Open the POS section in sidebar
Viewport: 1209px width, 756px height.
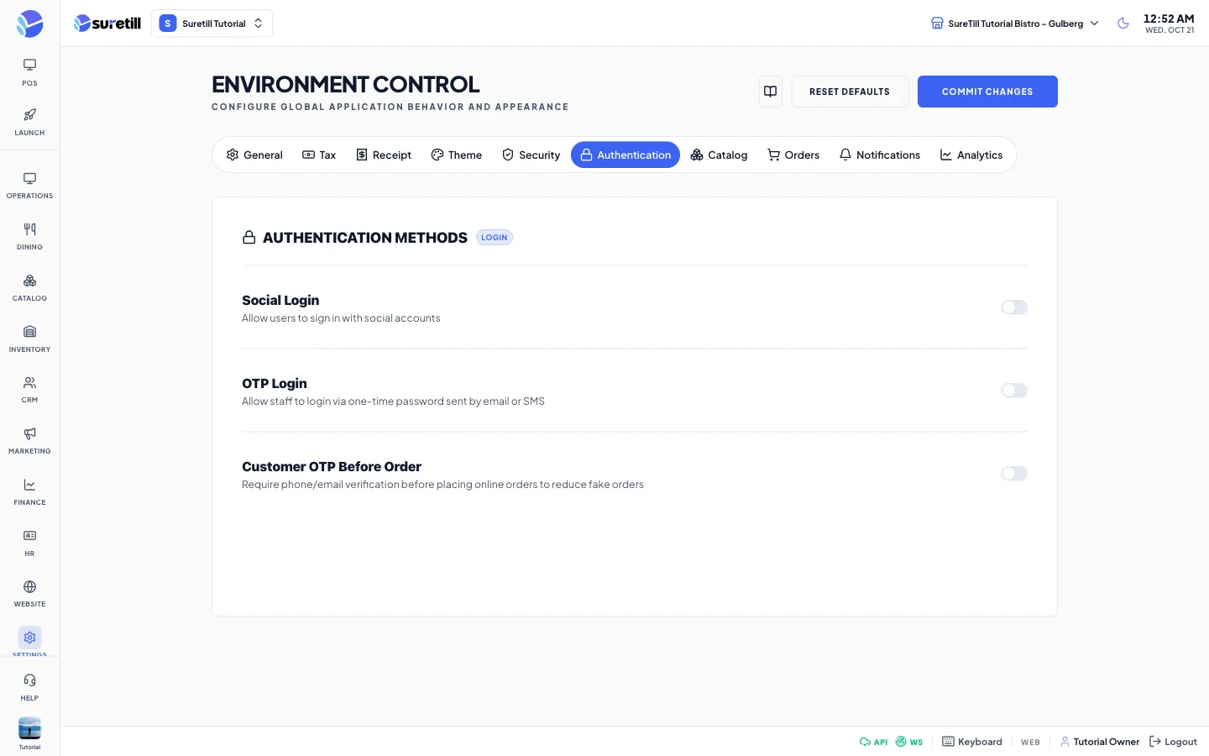(29, 72)
